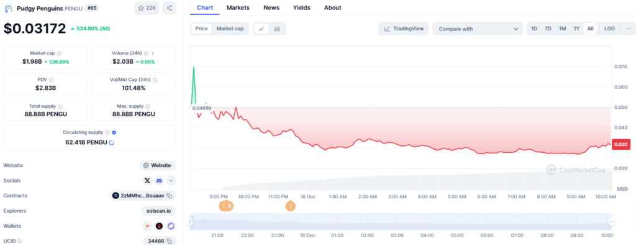Select the Market cap chart toggle
Screen dimensions: 636x245
[230, 28]
